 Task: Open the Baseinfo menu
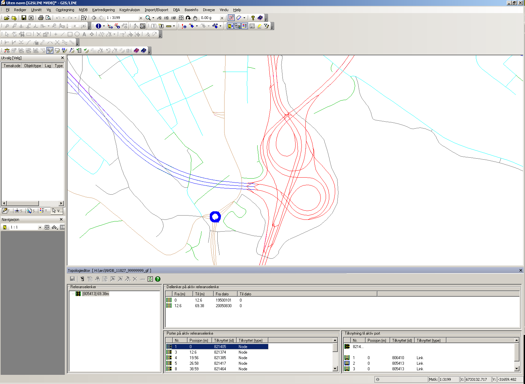[191, 10]
